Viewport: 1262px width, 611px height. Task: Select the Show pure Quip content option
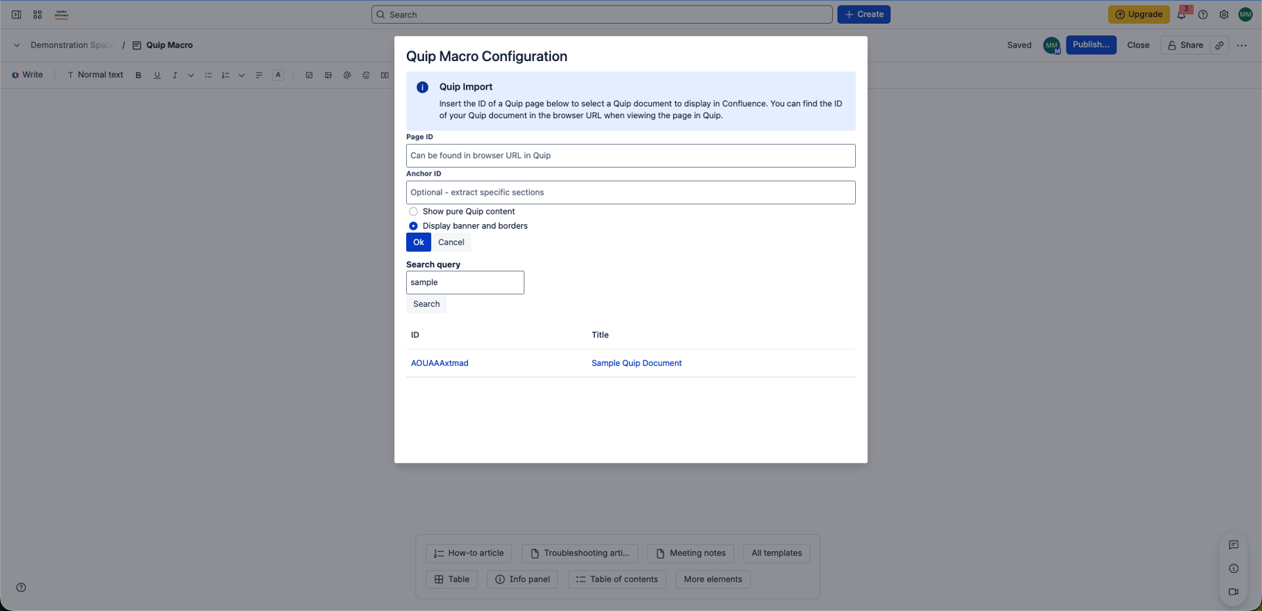point(413,212)
